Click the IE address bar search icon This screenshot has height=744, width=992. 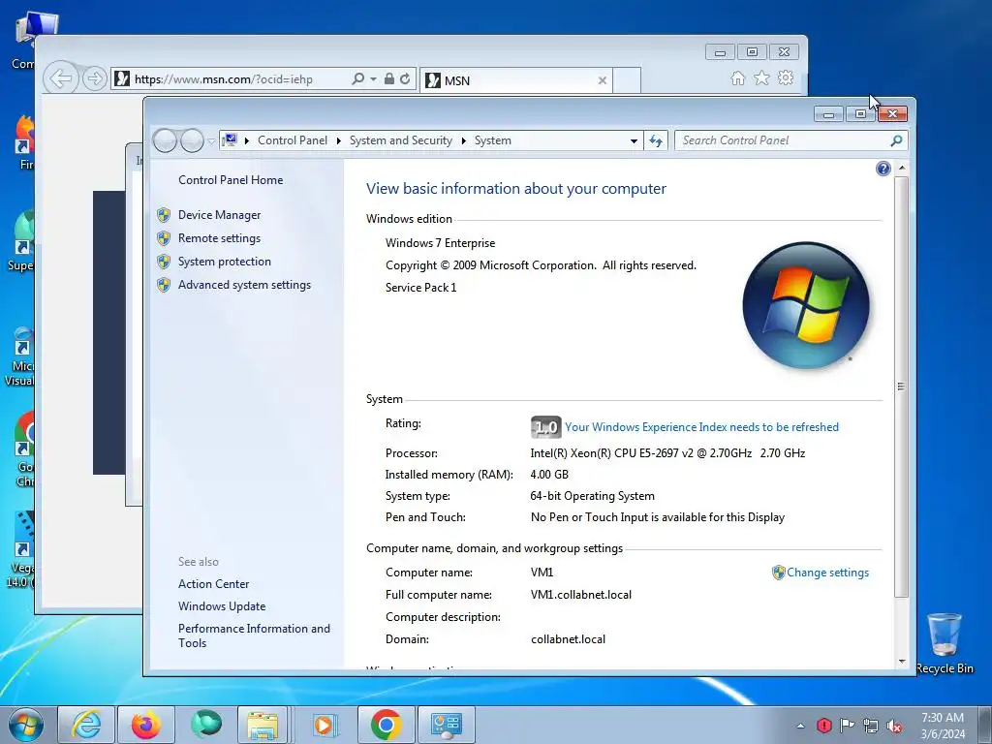pos(358,79)
